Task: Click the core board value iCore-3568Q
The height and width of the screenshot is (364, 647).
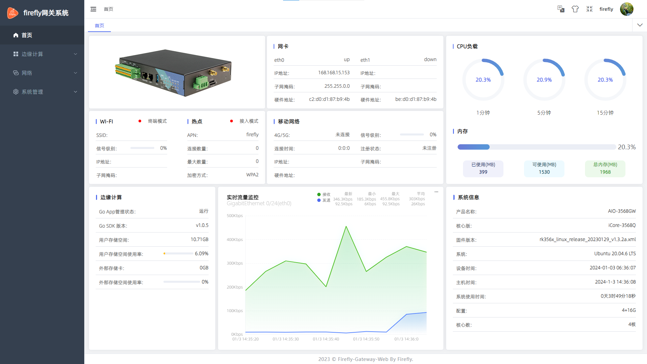Action: point(622,225)
